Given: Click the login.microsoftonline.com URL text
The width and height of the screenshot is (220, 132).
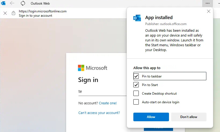Looking at the screenshot, I should (43, 11).
